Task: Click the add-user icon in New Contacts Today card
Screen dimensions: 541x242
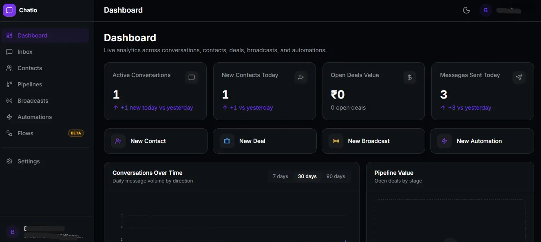Action: click(301, 77)
